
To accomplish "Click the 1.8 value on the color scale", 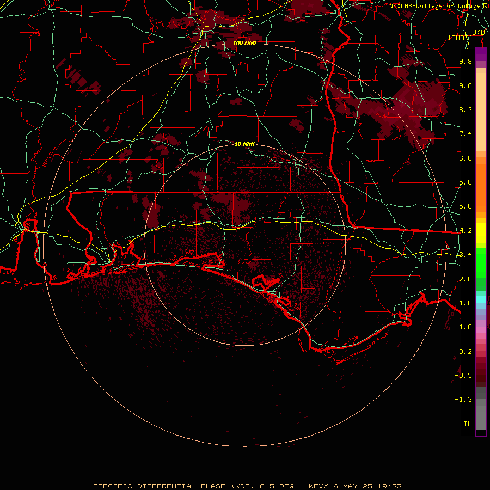I will (465, 303).
